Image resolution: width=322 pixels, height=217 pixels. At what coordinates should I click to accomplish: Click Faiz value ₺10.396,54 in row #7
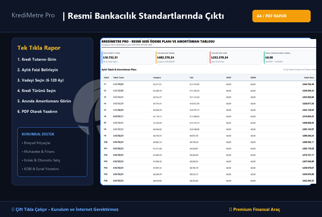click(194, 123)
